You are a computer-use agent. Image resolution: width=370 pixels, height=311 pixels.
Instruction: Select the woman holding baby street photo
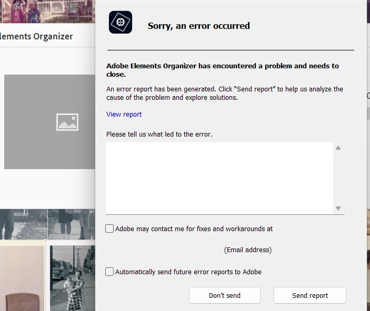(x=73, y=278)
